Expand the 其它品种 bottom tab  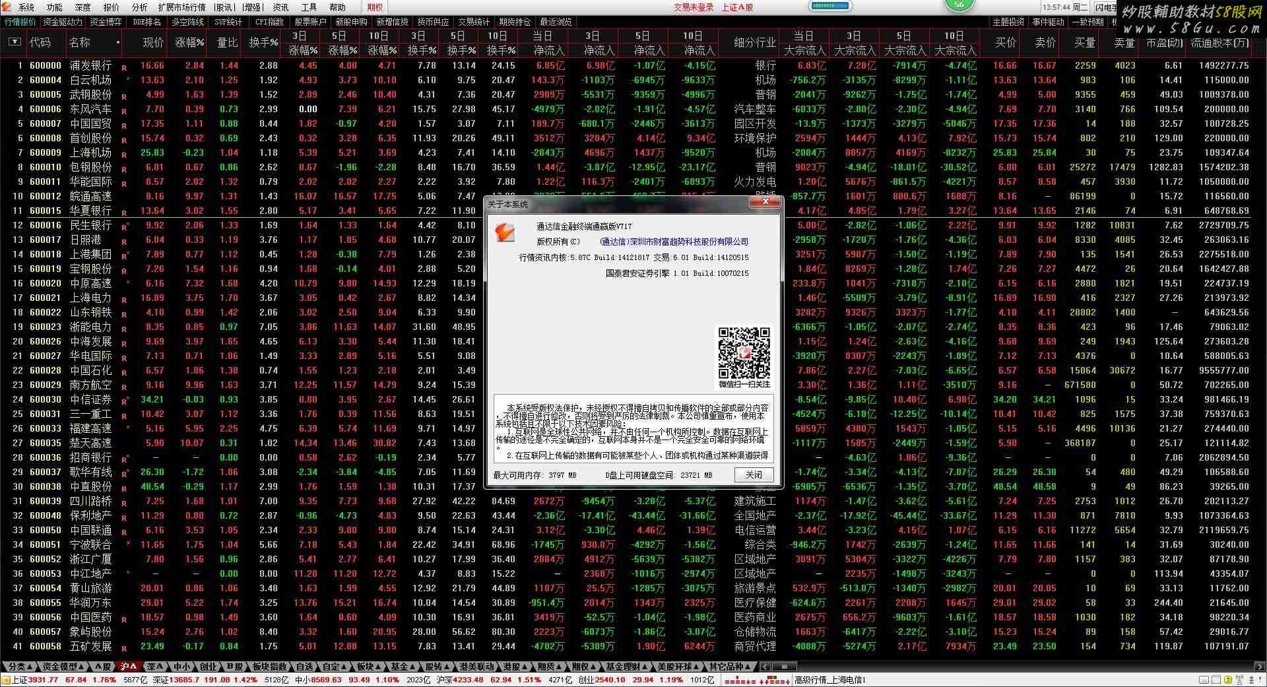pyautogui.click(x=729, y=667)
